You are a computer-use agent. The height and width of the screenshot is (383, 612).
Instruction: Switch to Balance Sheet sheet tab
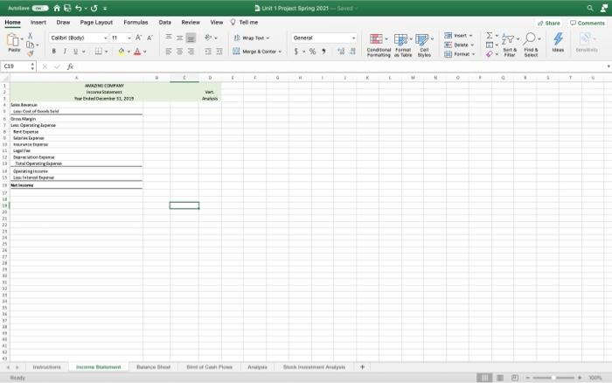point(153,367)
